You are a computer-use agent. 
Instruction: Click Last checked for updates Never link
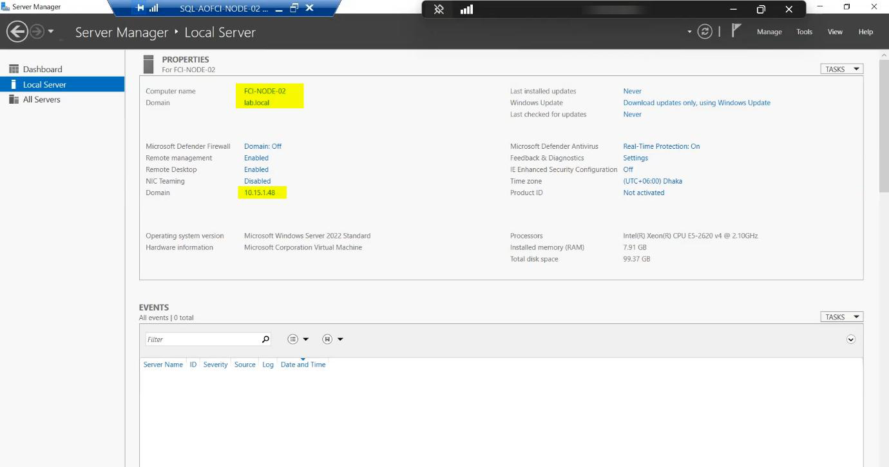click(632, 114)
